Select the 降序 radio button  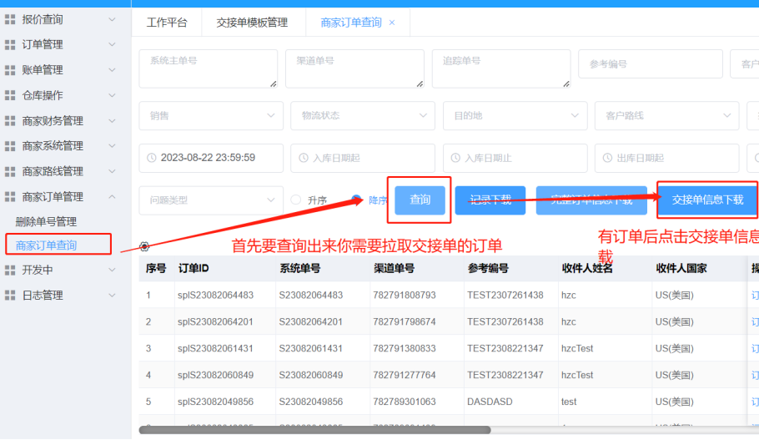[357, 200]
